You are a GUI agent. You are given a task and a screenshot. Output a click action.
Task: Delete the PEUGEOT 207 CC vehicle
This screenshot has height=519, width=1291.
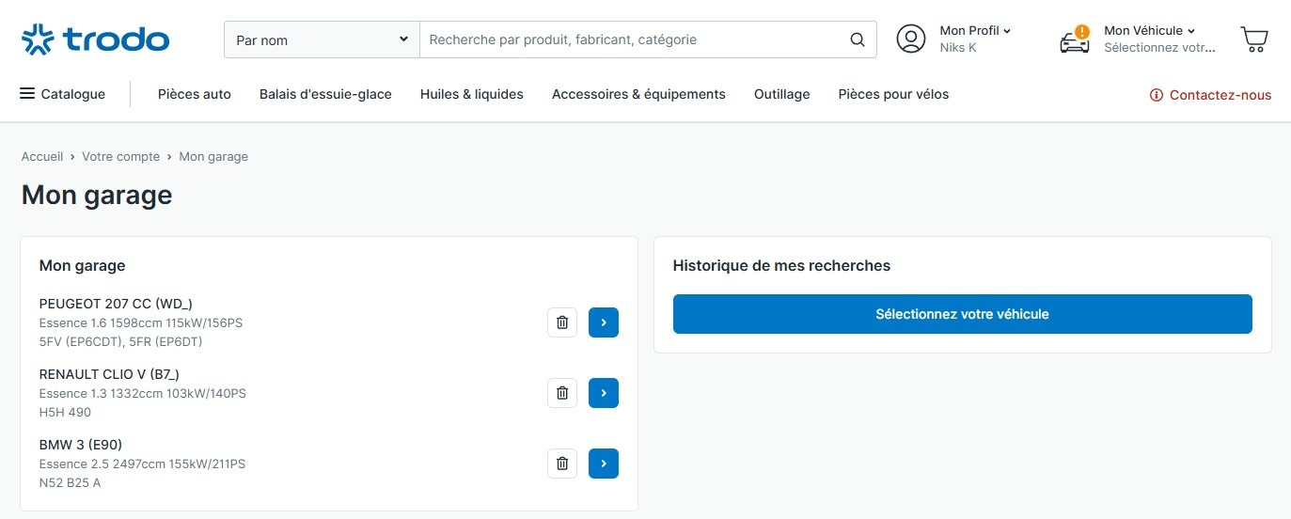pyautogui.click(x=562, y=322)
